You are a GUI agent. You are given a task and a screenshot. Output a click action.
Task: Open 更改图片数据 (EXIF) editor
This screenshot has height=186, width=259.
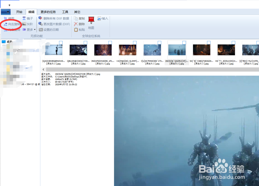click(x=54, y=24)
